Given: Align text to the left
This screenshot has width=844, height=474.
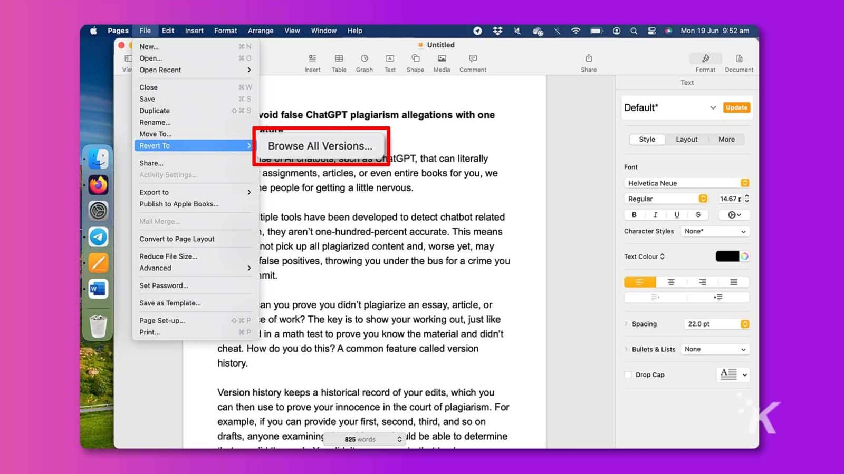Looking at the screenshot, I should pyautogui.click(x=639, y=282).
